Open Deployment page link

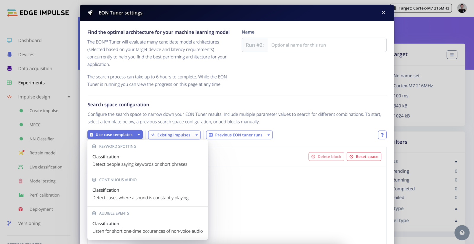tap(41, 209)
